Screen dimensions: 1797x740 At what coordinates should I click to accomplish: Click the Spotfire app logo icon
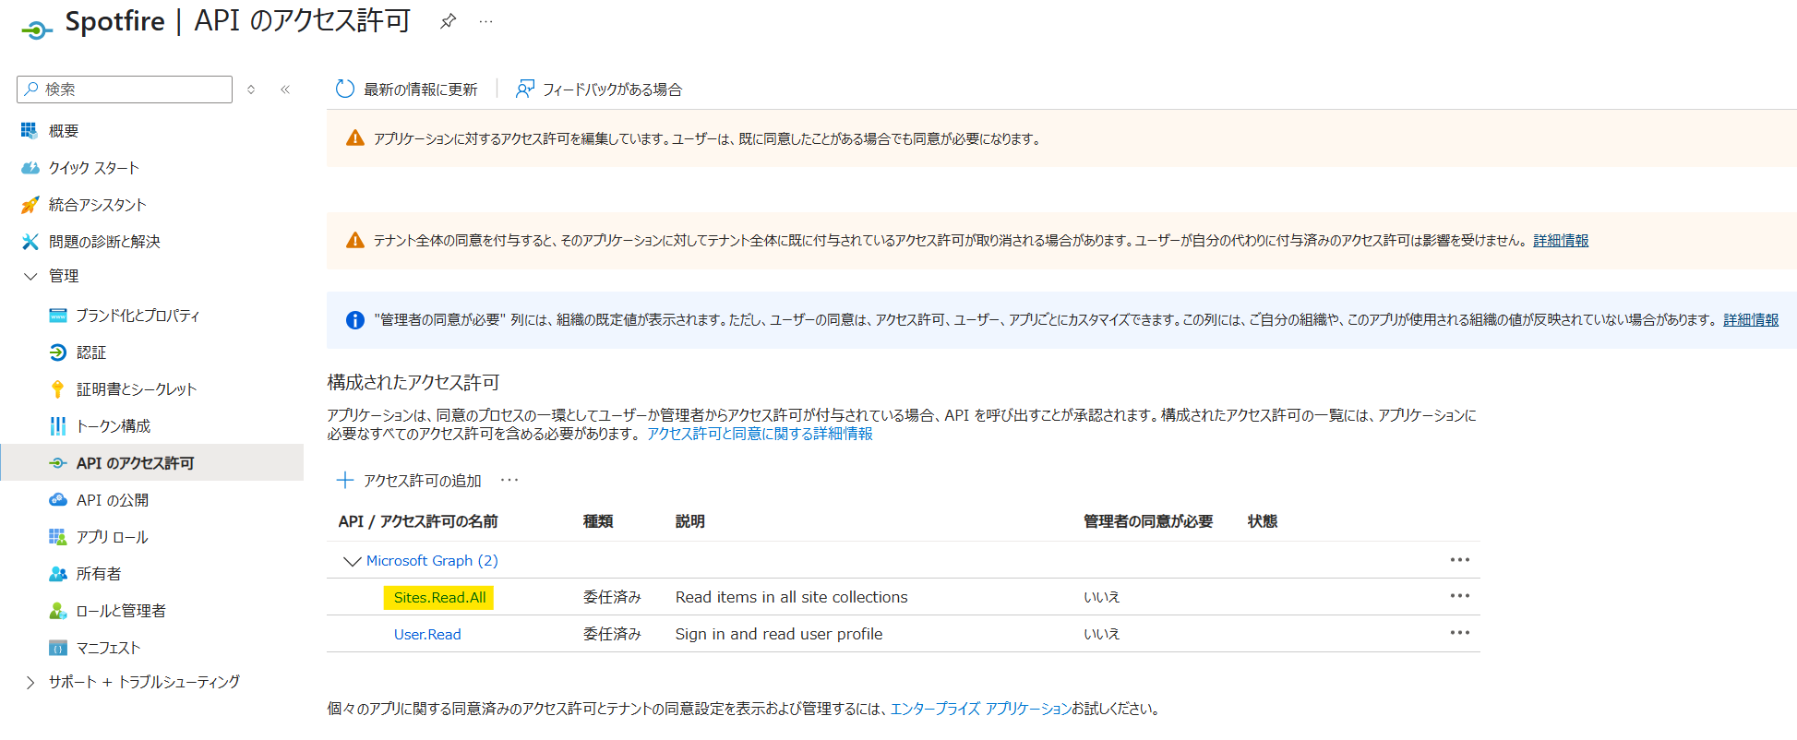point(36,30)
